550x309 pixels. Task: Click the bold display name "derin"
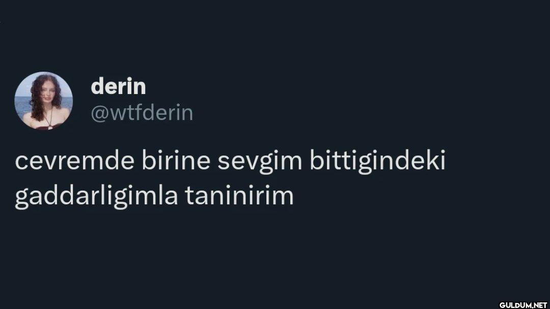click(118, 86)
